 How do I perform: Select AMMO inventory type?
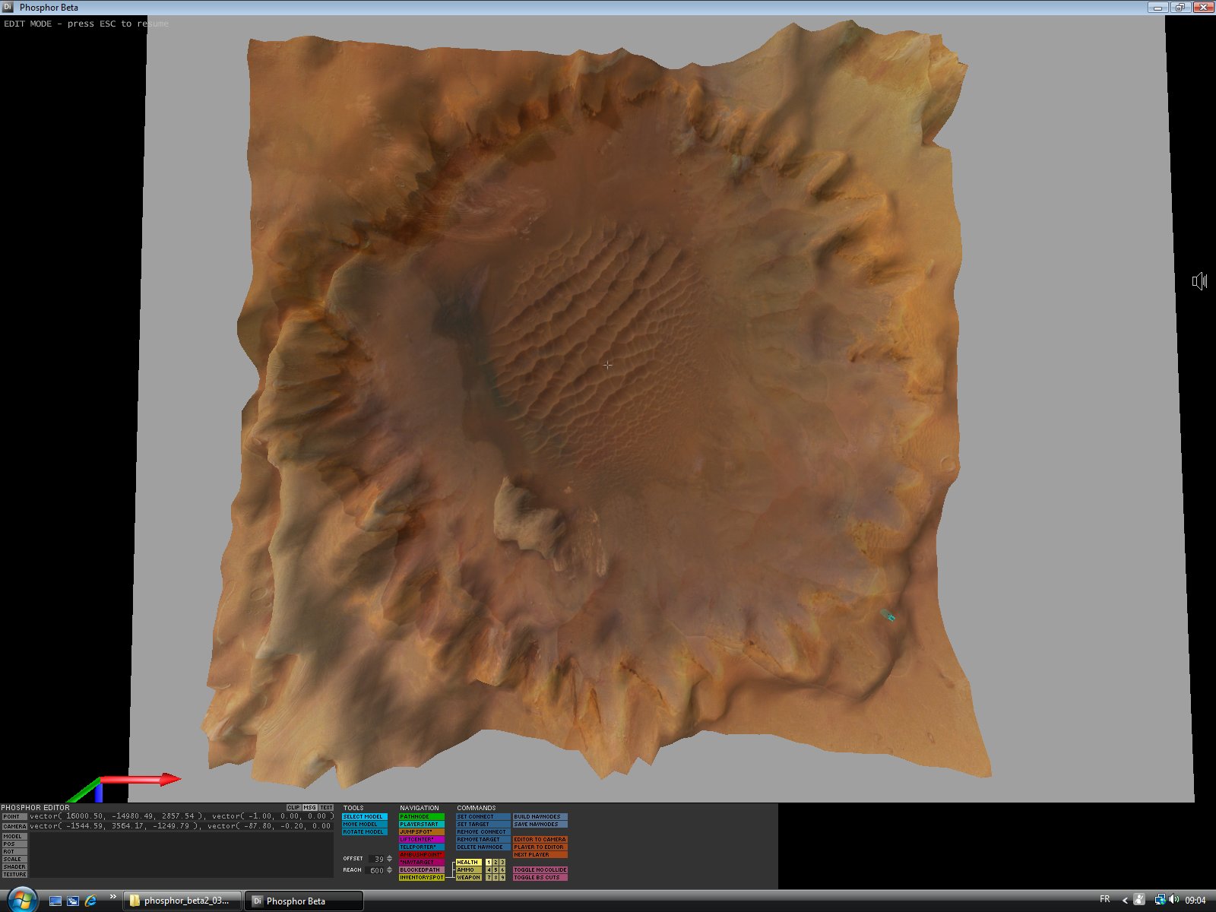[x=469, y=869]
